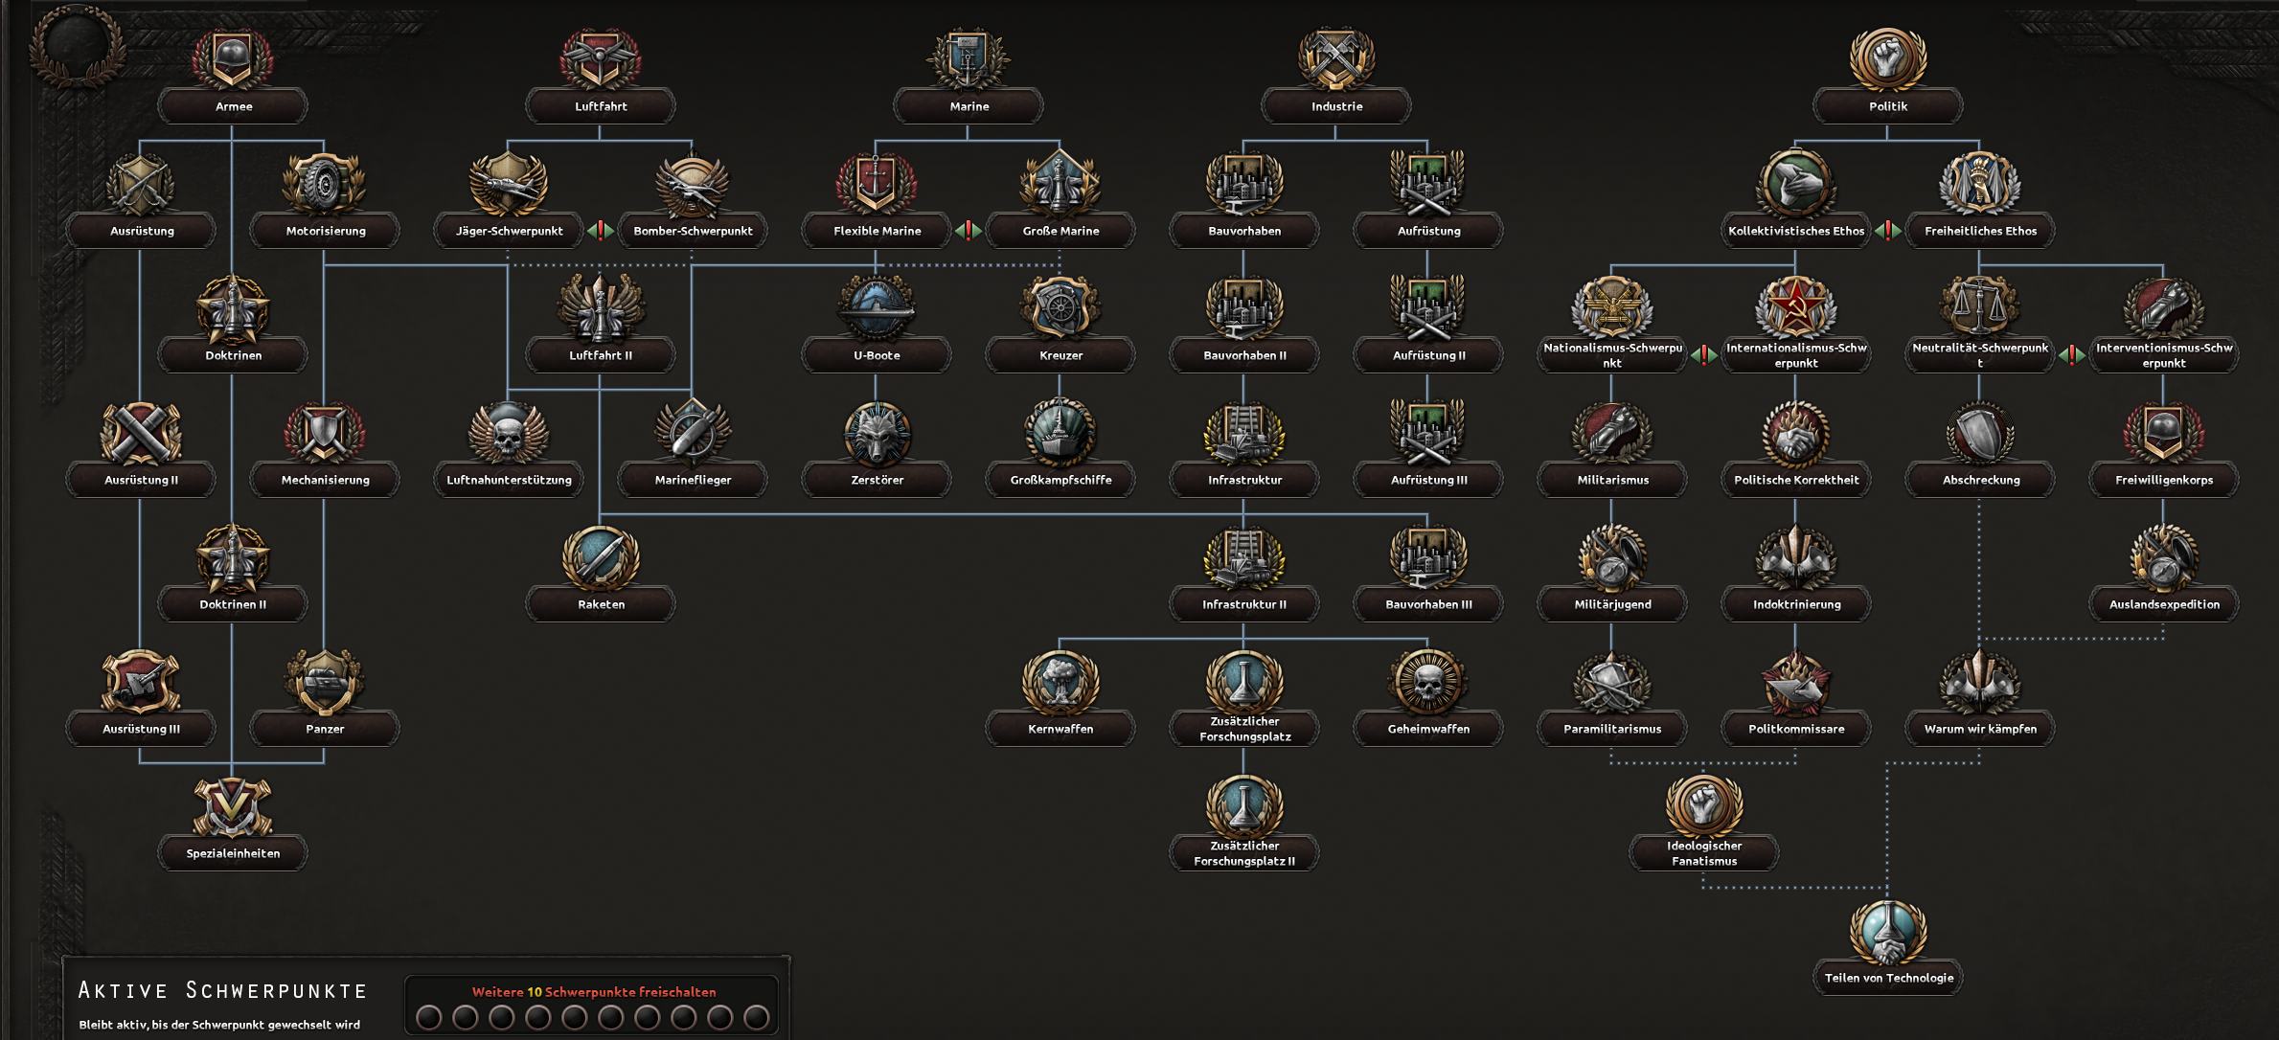The width and height of the screenshot is (2279, 1040).
Task: Click the Militärjugend compass icon
Action: tap(1612, 557)
